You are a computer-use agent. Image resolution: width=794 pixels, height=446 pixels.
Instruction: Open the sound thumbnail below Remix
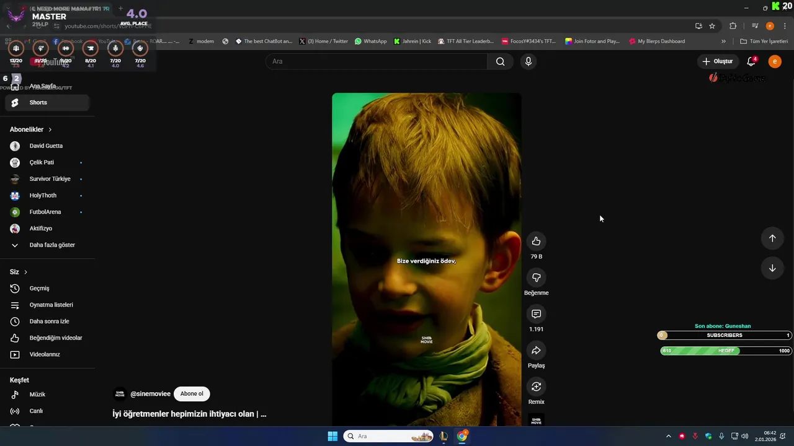536,420
